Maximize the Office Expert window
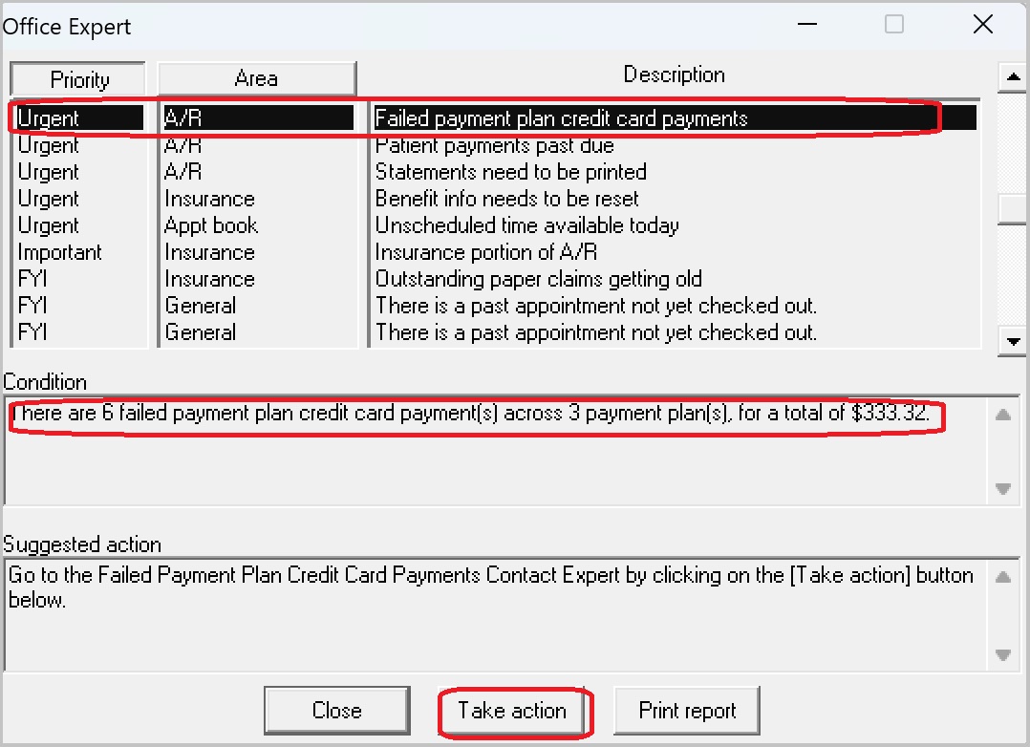Image resolution: width=1030 pixels, height=747 pixels. [894, 25]
